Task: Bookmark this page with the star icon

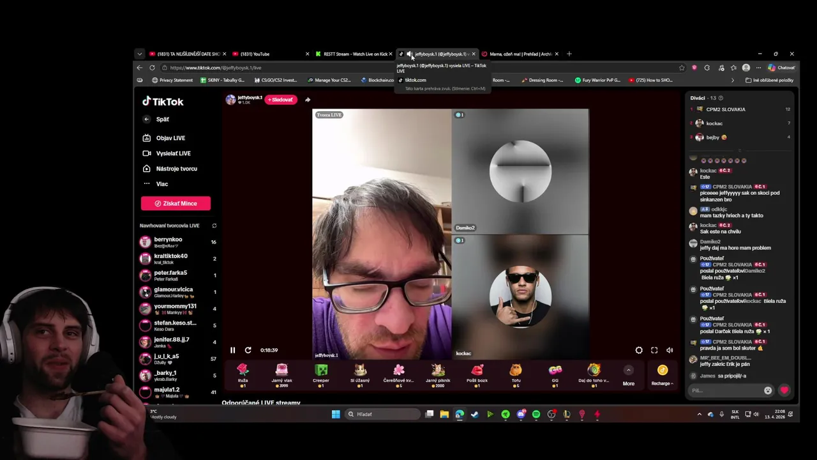Action: pyautogui.click(x=682, y=68)
